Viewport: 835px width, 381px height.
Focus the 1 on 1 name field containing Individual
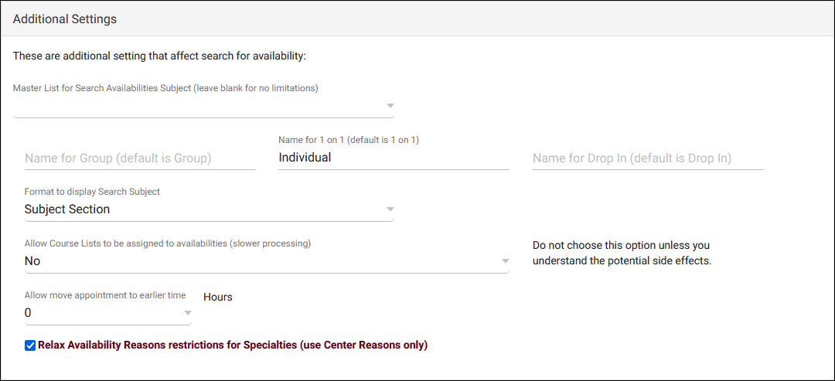click(393, 158)
